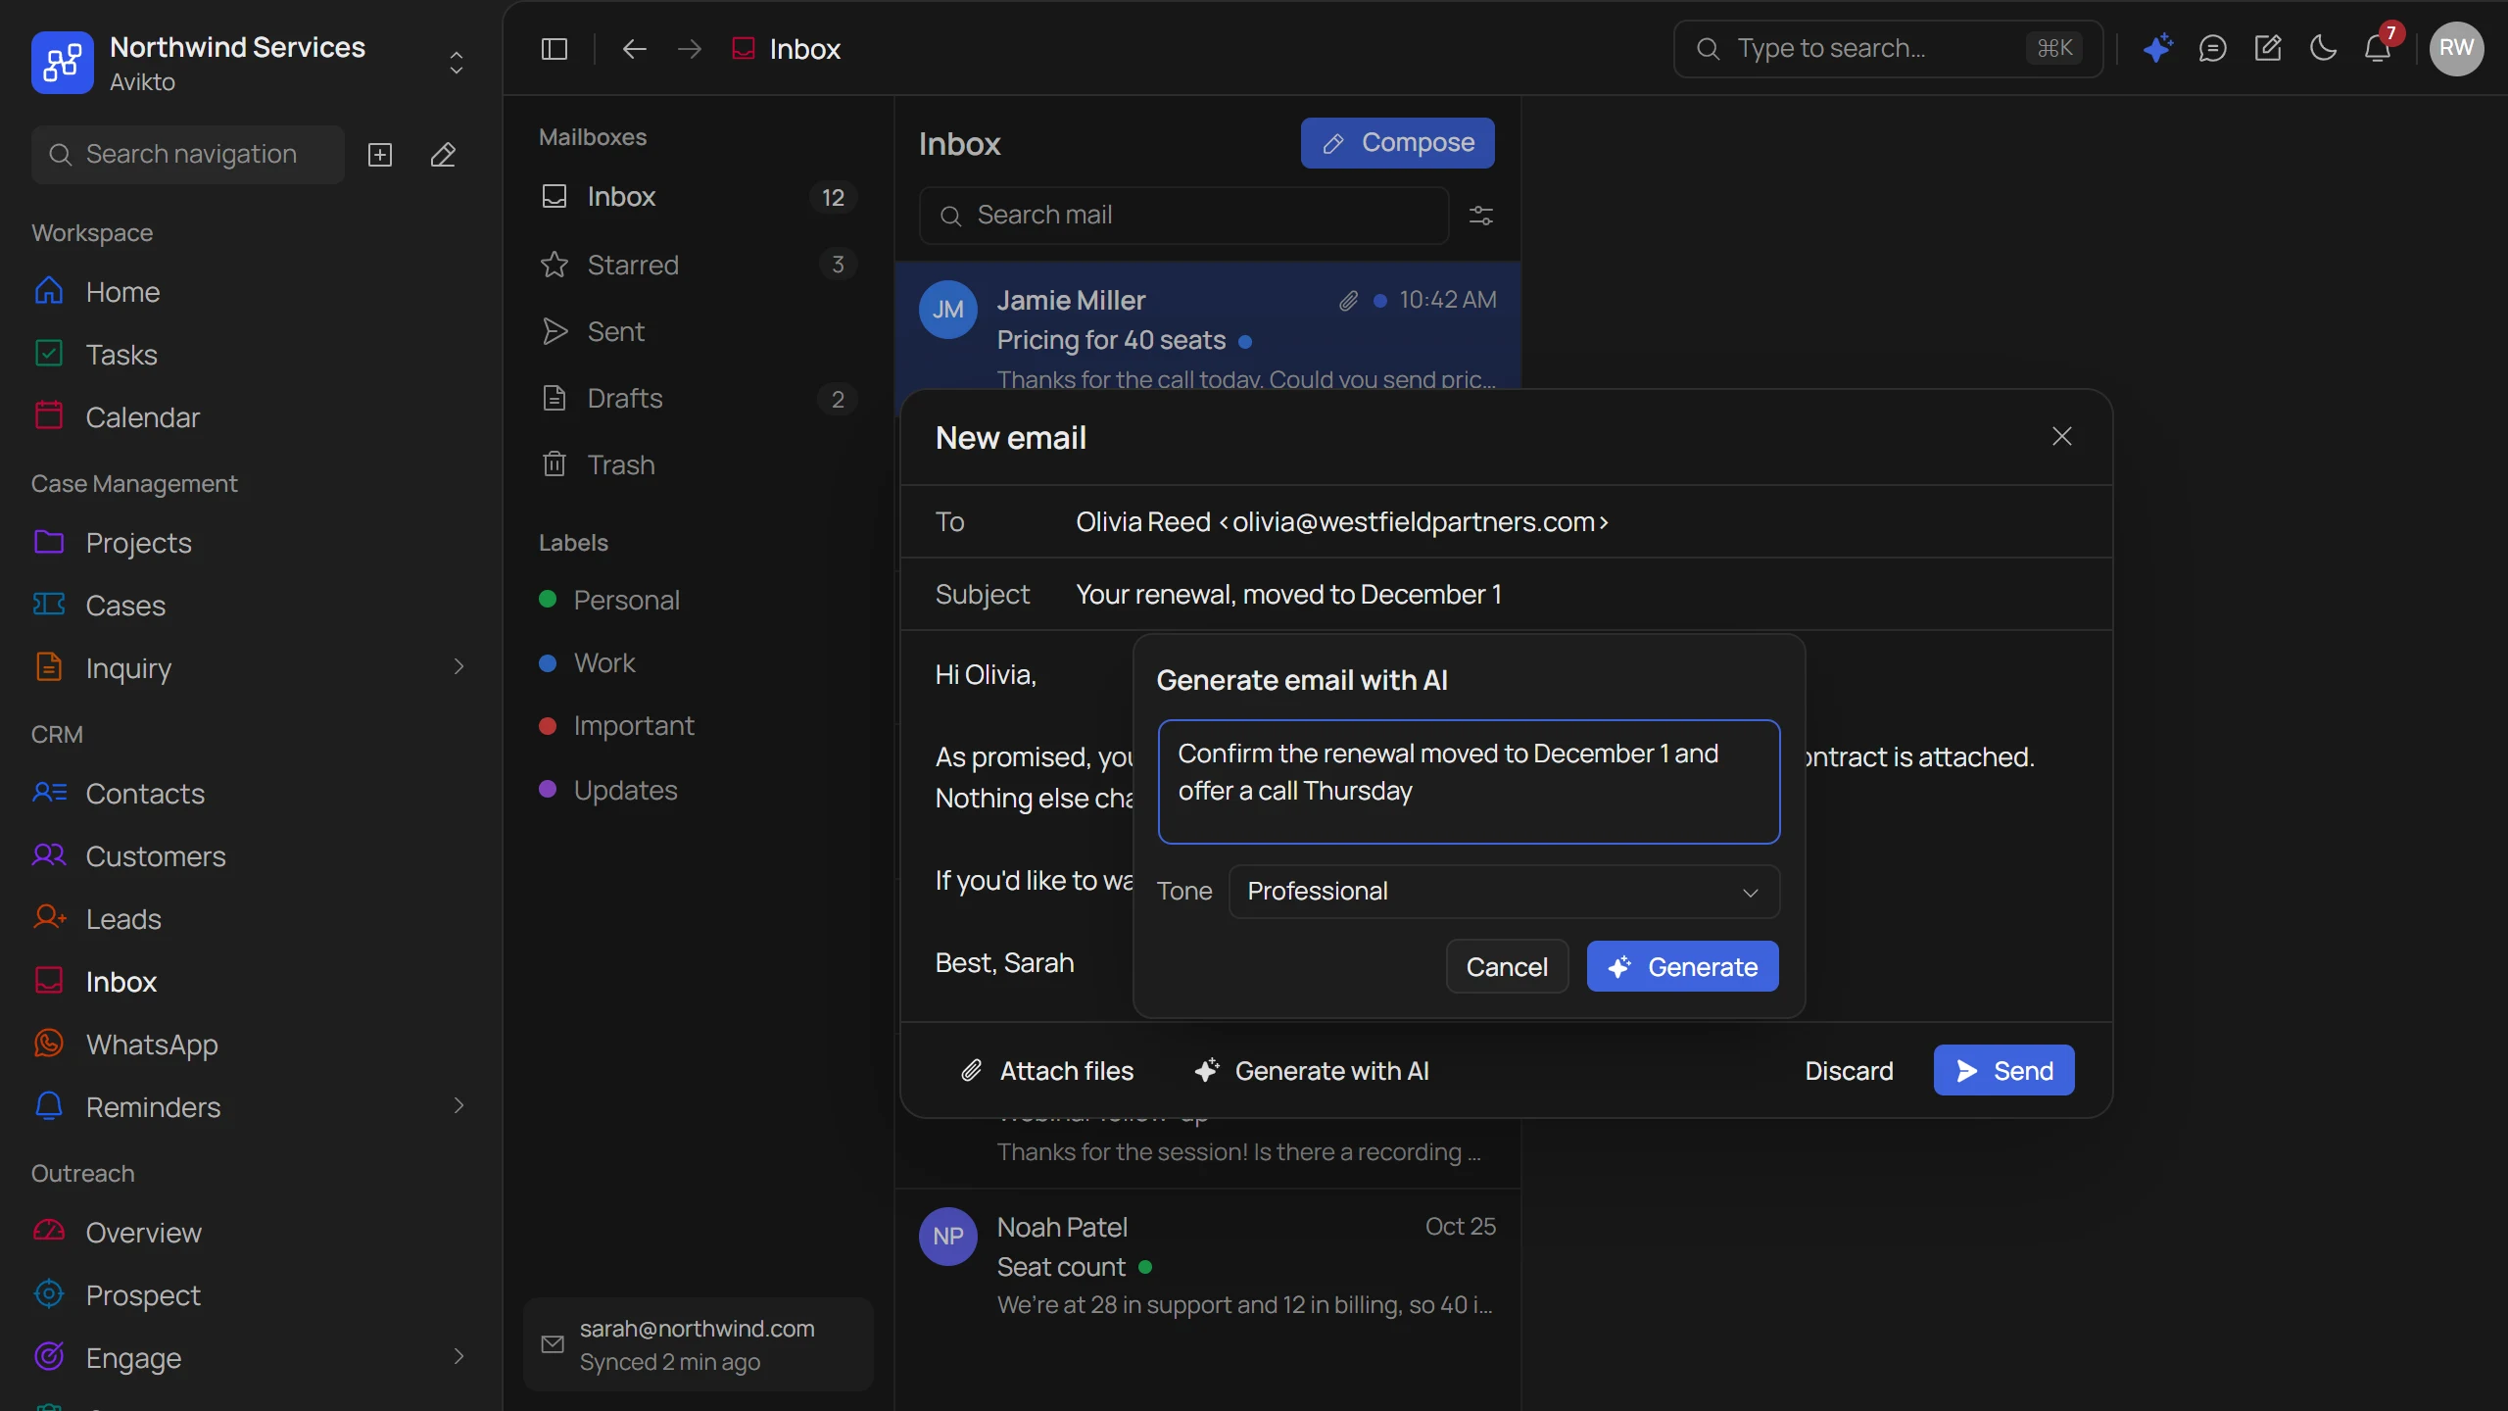2508x1411 pixels.
Task: Select the Inbox mailbox with 12 count
Action: click(698, 197)
